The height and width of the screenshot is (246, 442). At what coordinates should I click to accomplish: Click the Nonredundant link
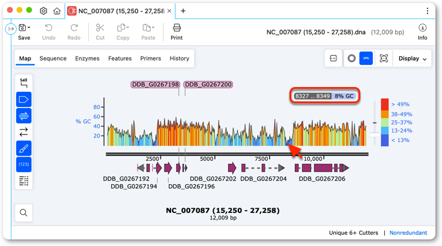click(x=408, y=233)
